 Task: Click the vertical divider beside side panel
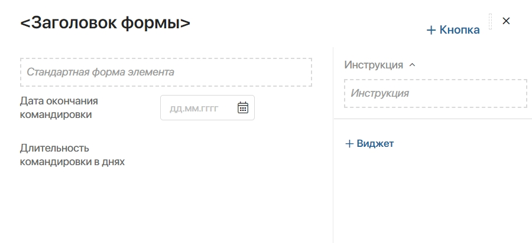333,177
